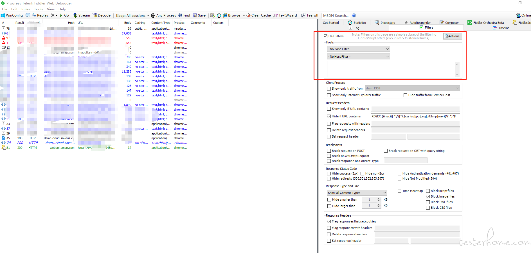Image resolution: width=531 pixels, height=253 pixels.
Task: Click the Fiddler logo in title bar
Action: [3, 3]
